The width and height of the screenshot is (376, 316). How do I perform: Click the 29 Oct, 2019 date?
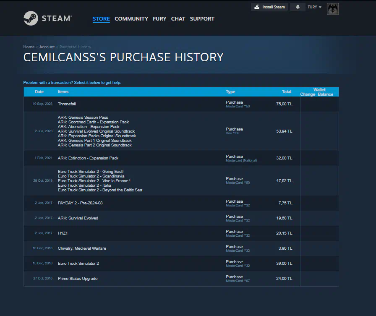tap(43, 180)
